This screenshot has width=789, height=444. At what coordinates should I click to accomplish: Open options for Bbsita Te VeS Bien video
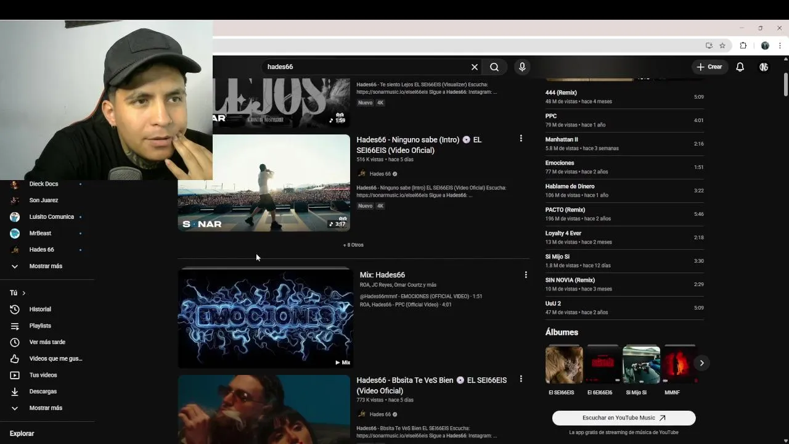tap(521, 379)
